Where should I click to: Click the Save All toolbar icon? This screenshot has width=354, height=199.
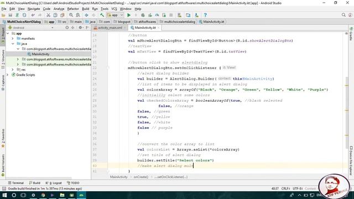(10, 15)
